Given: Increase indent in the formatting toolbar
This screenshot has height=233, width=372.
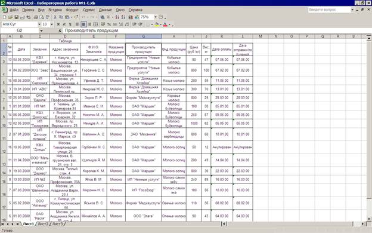Looking at the screenshot, I should (x=141, y=24).
